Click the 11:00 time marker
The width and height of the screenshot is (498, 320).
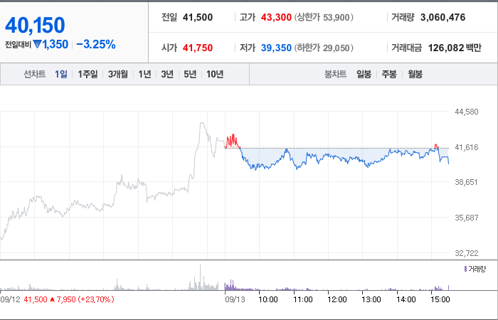point(302,299)
